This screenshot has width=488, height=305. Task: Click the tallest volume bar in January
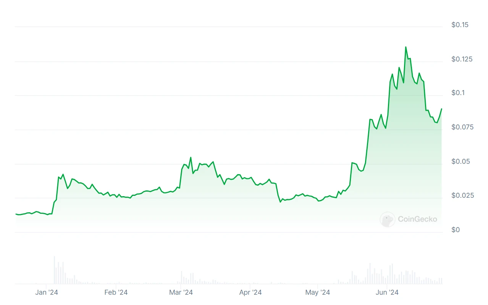coord(54,269)
